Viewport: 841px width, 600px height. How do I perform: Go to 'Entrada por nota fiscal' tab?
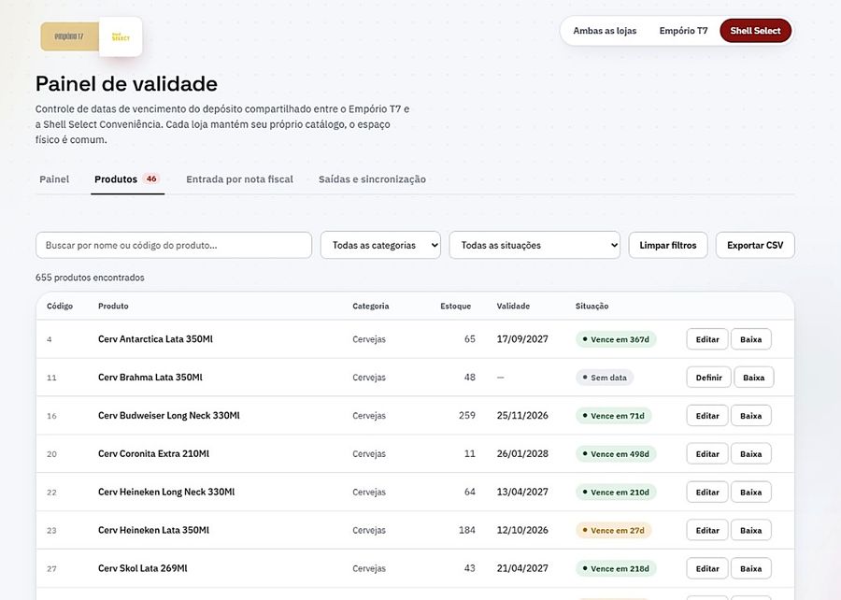(x=239, y=179)
